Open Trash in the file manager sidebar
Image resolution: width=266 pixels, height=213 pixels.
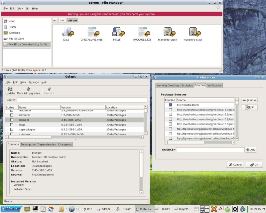click(12, 27)
